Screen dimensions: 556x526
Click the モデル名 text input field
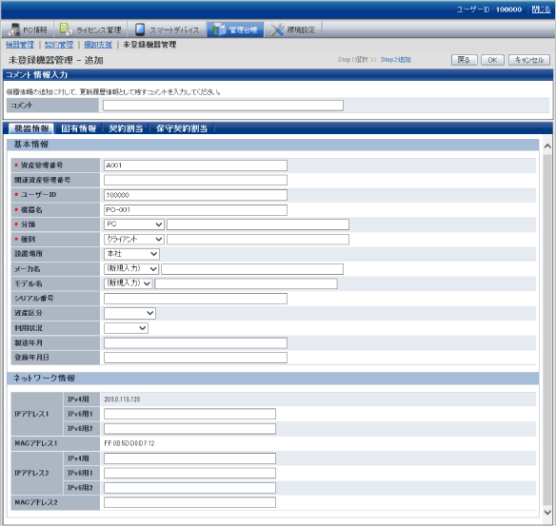[246, 283]
